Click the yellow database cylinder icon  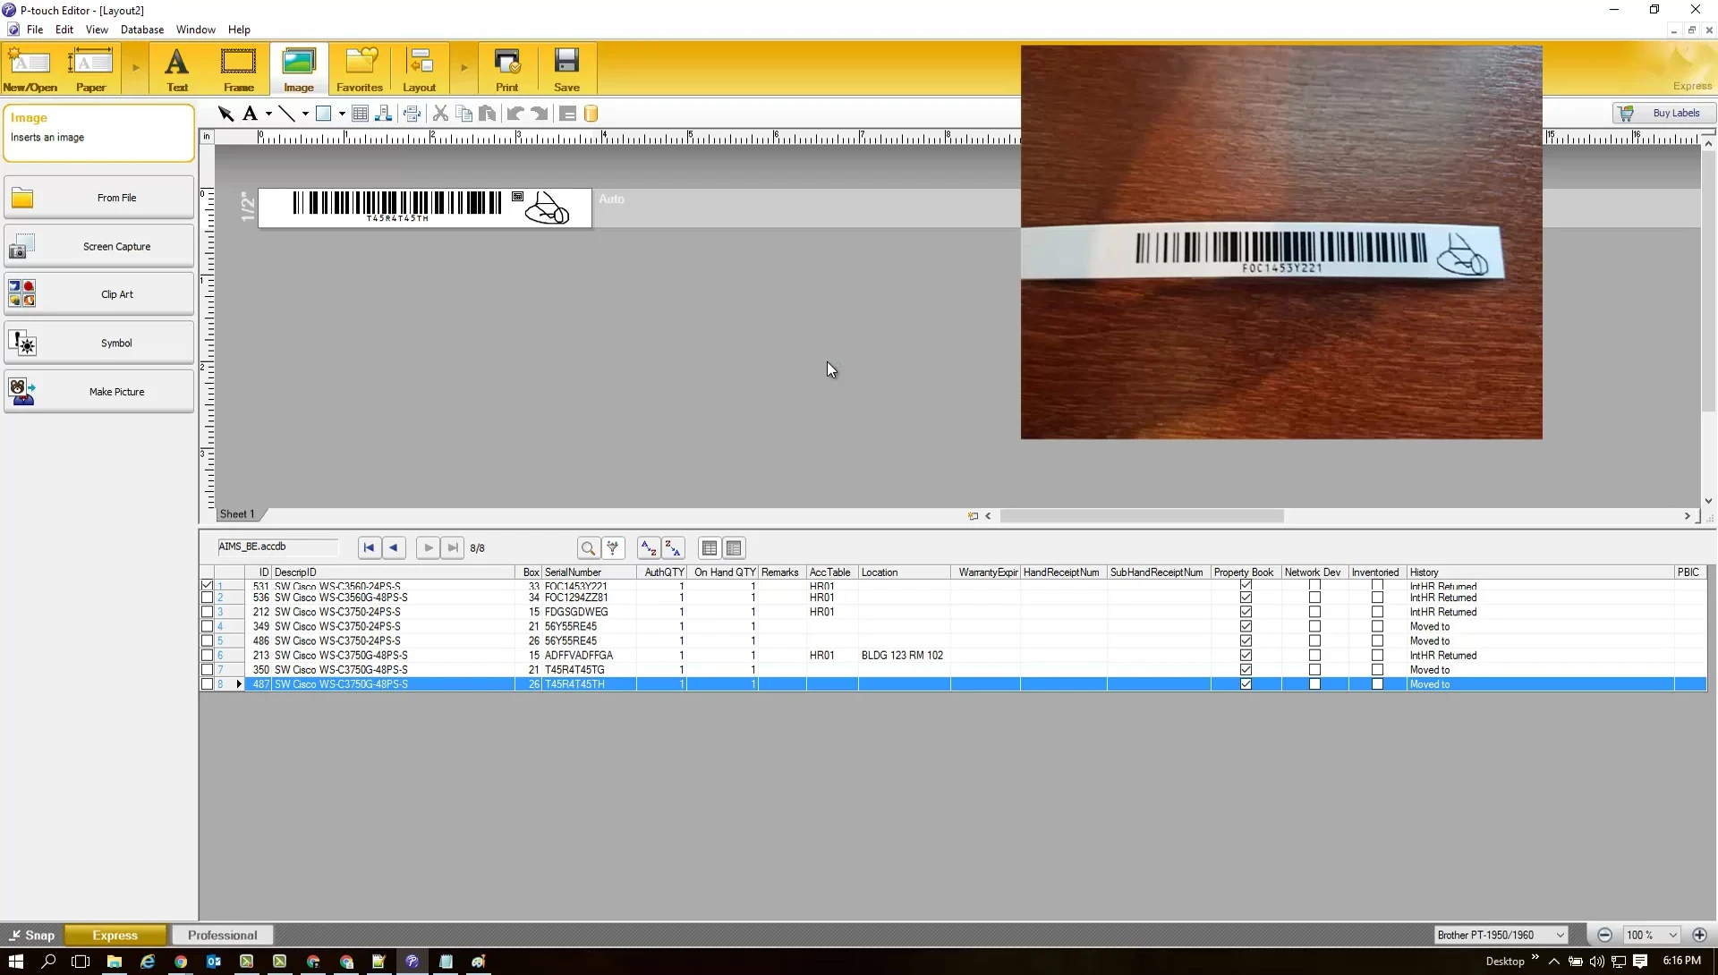591,114
